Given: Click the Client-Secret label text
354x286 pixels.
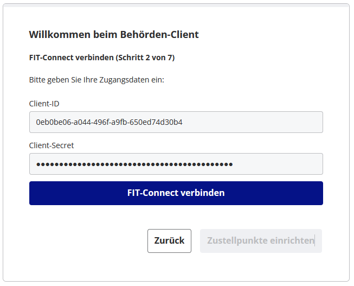Looking at the screenshot, I should pyautogui.click(x=52, y=145).
